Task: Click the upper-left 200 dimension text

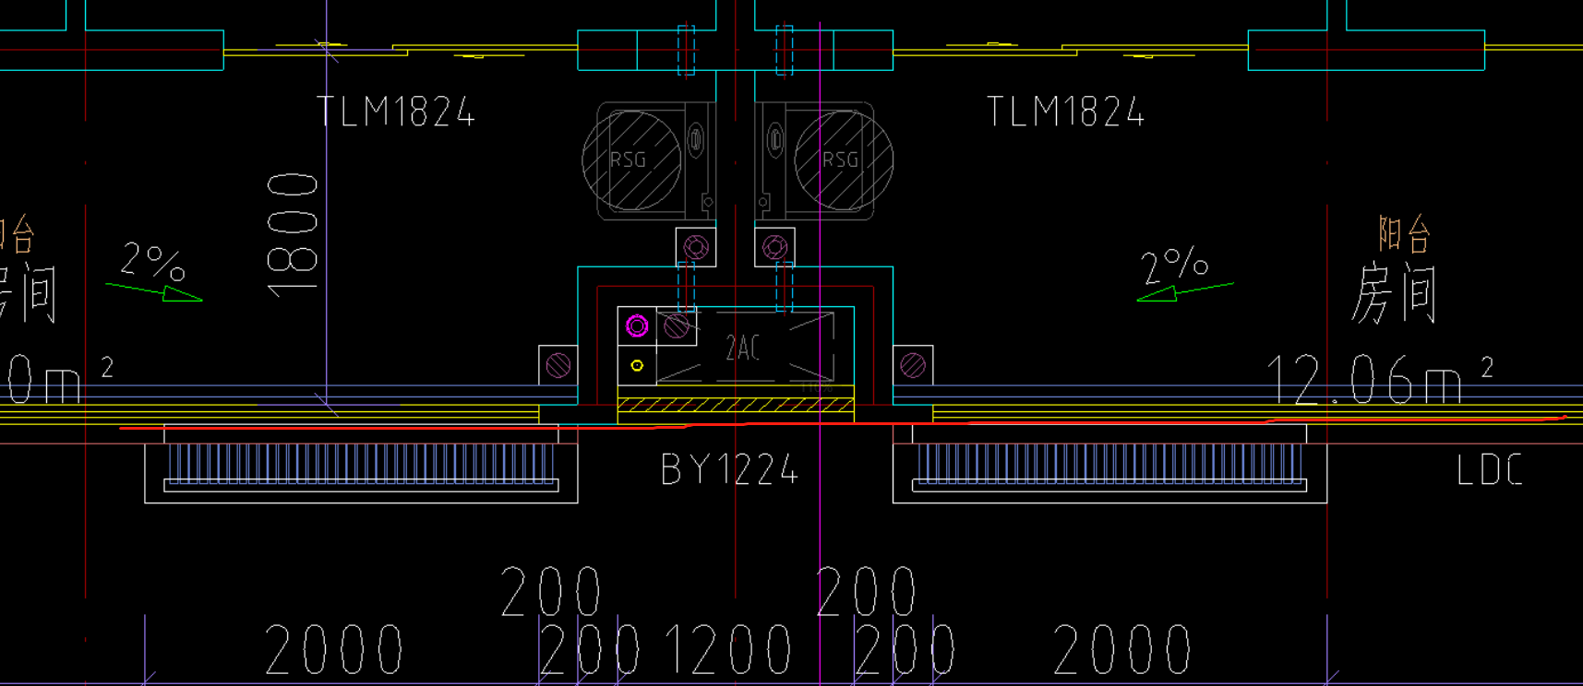Action: pyautogui.click(x=551, y=591)
